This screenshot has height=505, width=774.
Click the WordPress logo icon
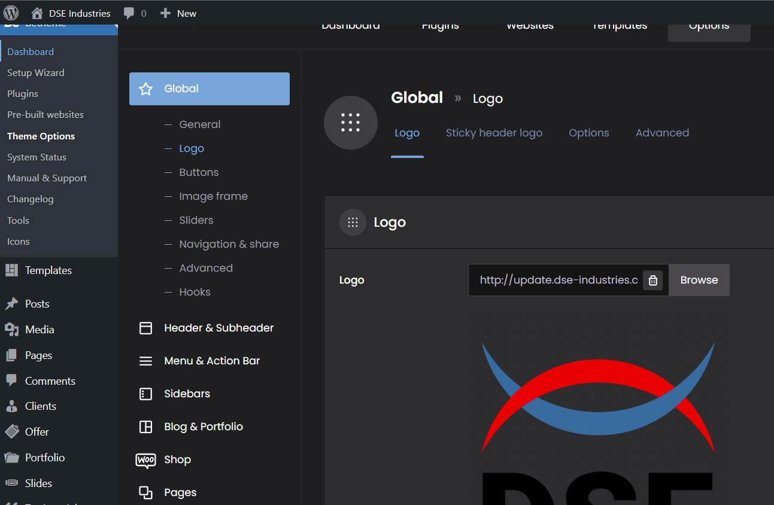coord(11,13)
